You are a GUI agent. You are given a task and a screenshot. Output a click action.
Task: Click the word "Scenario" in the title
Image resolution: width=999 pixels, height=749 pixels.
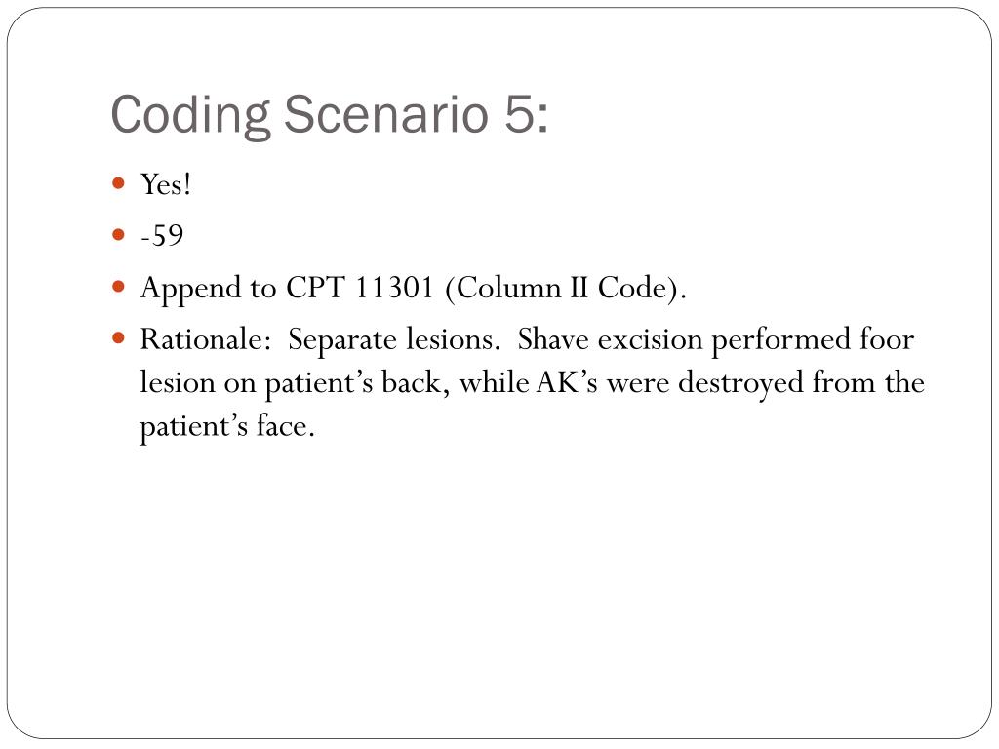point(385,115)
